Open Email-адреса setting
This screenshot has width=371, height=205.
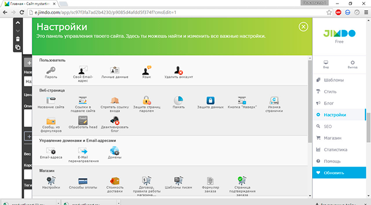[51, 153]
